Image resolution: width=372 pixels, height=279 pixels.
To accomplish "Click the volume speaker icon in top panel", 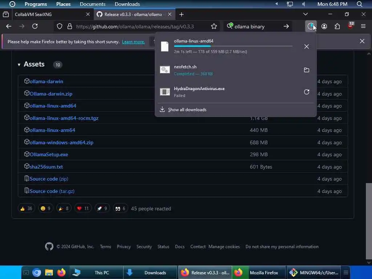I will click(304, 4).
